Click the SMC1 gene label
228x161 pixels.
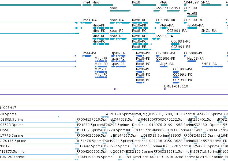point(205,2)
